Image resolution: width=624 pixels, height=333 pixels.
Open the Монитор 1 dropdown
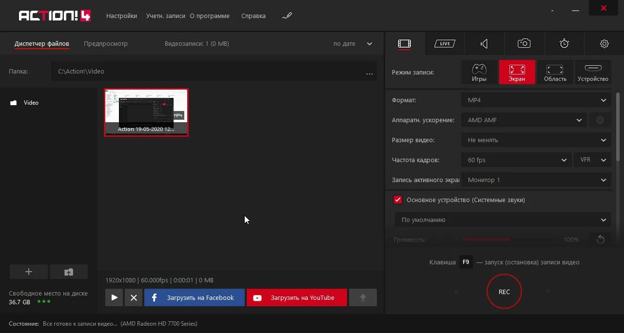click(x=536, y=180)
